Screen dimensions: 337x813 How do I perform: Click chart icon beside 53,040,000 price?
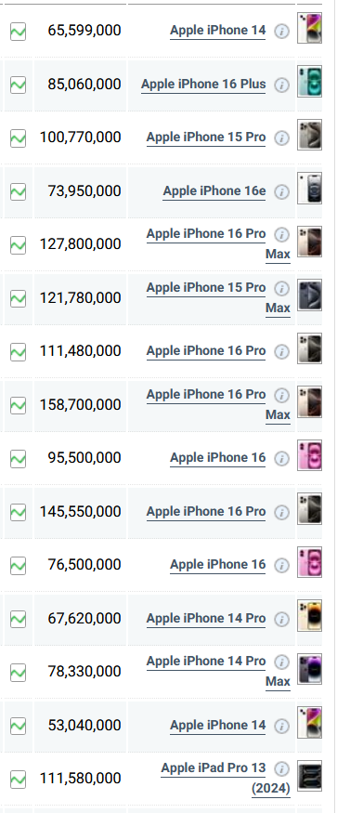(19, 726)
